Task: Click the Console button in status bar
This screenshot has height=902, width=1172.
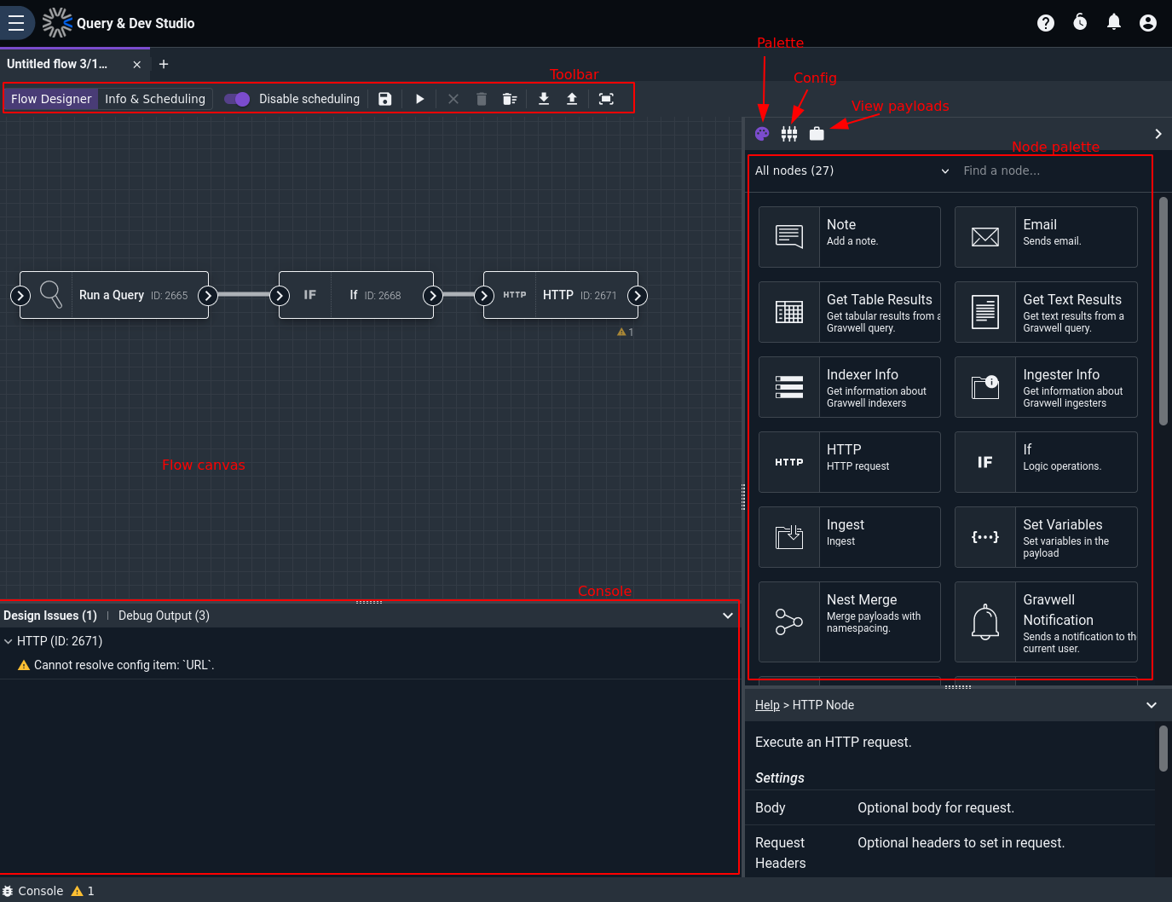Action: click(x=33, y=891)
